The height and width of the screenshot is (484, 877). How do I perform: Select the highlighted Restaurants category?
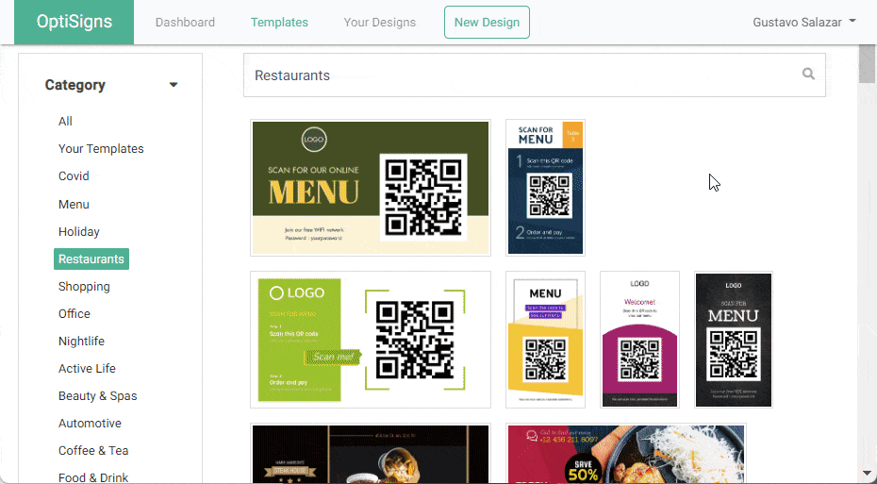tap(91, 259)
